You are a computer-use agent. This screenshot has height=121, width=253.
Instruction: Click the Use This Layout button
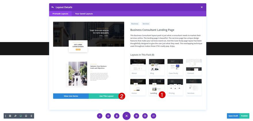(x=106, y=96)
